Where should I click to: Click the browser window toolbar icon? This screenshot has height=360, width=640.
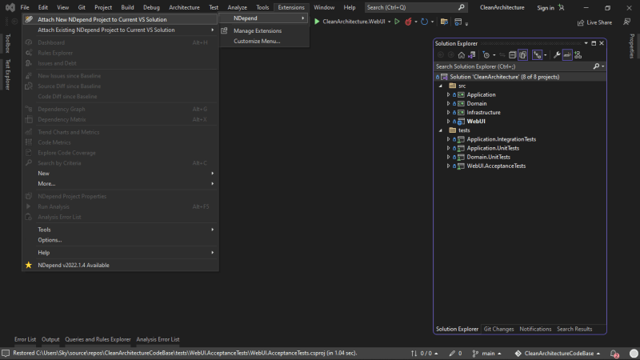click(x=458, y=22)
